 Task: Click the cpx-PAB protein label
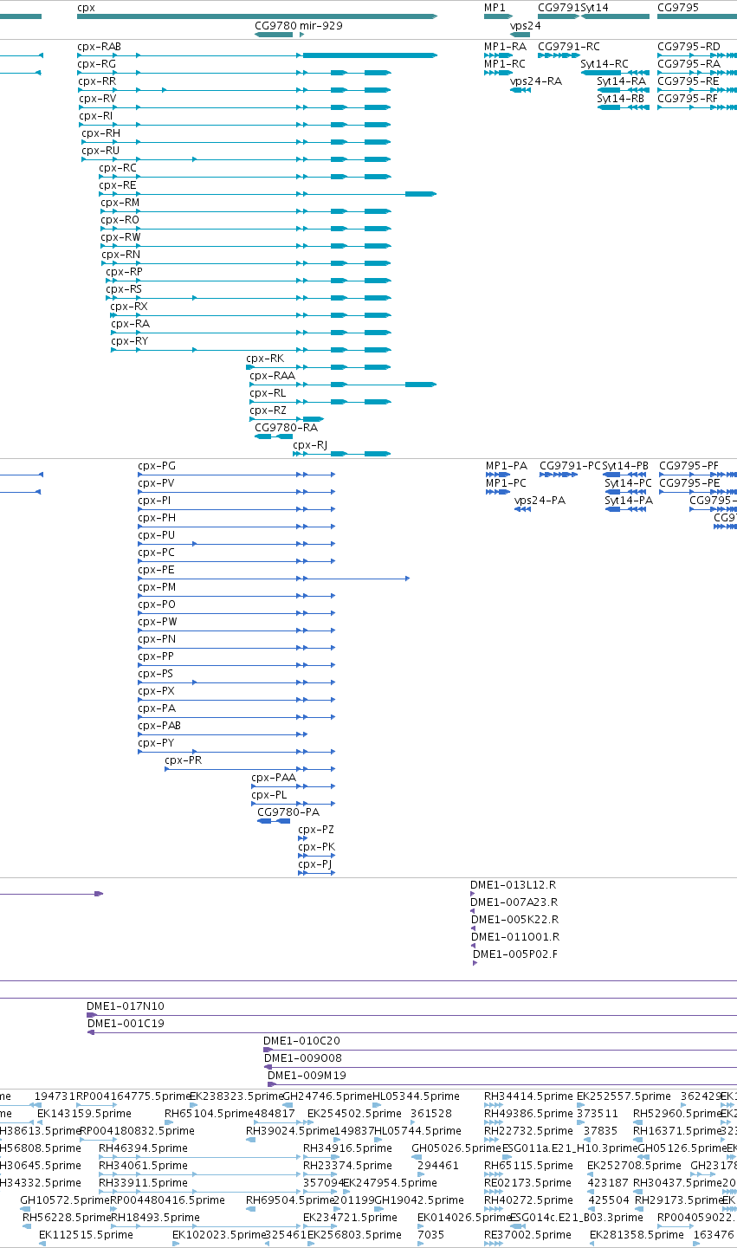tap(159, 726)
